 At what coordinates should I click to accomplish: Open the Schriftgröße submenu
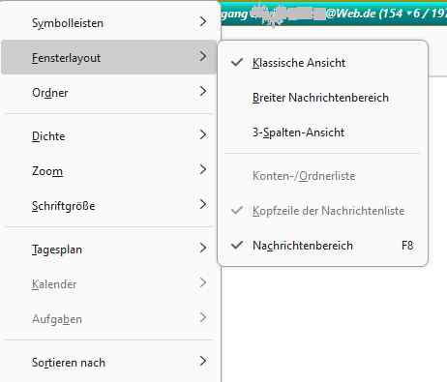109,205
